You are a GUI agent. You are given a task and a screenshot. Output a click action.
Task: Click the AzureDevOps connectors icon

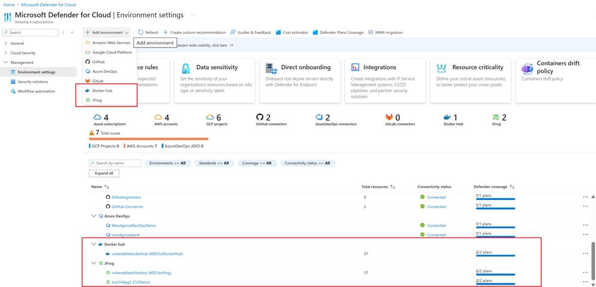tap(319, 117)
